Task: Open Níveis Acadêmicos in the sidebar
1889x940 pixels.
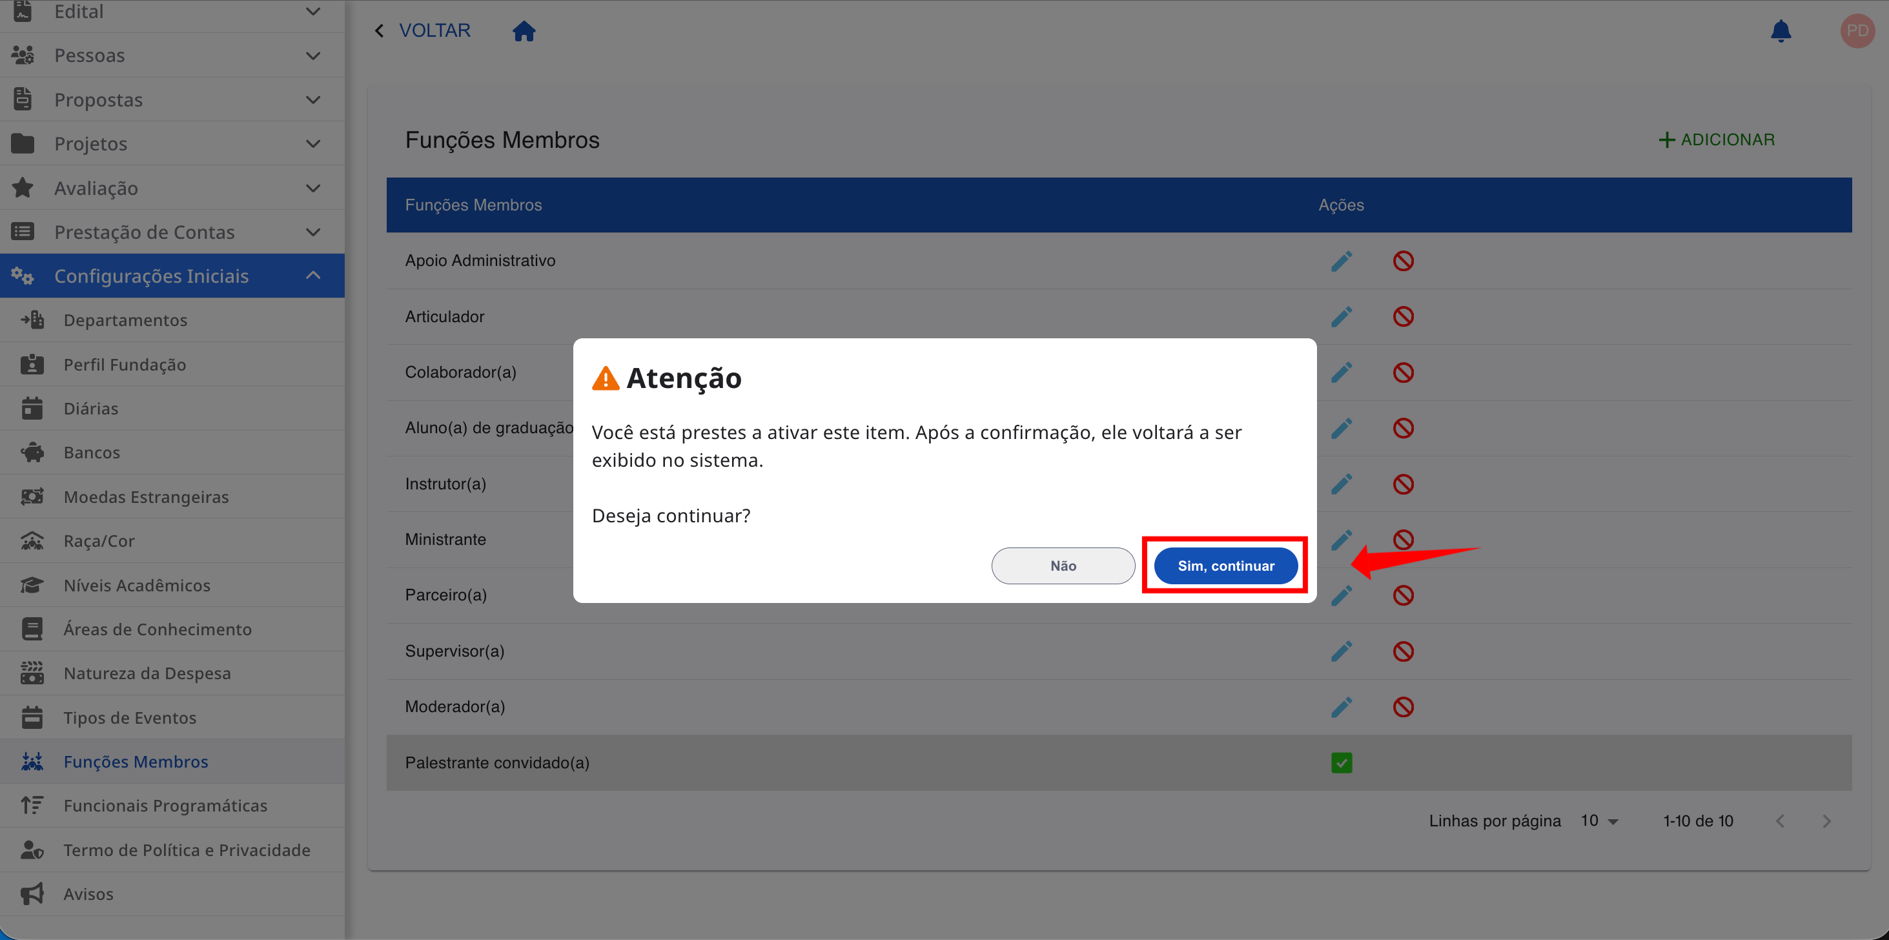Action: (x=172, y=585)
